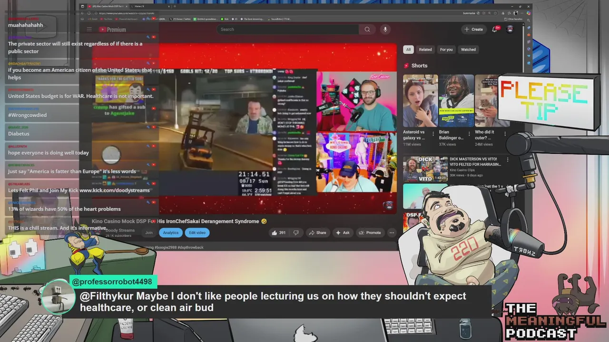Click the YouTube Premium logo
Viewport: 609px width, 342px height.
pos(112,29)
